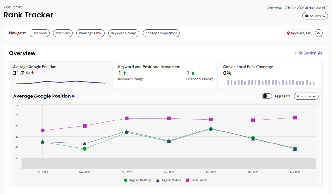Navigate to Keyword Groups

(x=124, y=33)
